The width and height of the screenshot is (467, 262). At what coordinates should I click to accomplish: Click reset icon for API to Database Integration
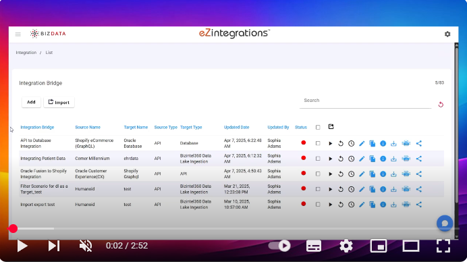341,143
